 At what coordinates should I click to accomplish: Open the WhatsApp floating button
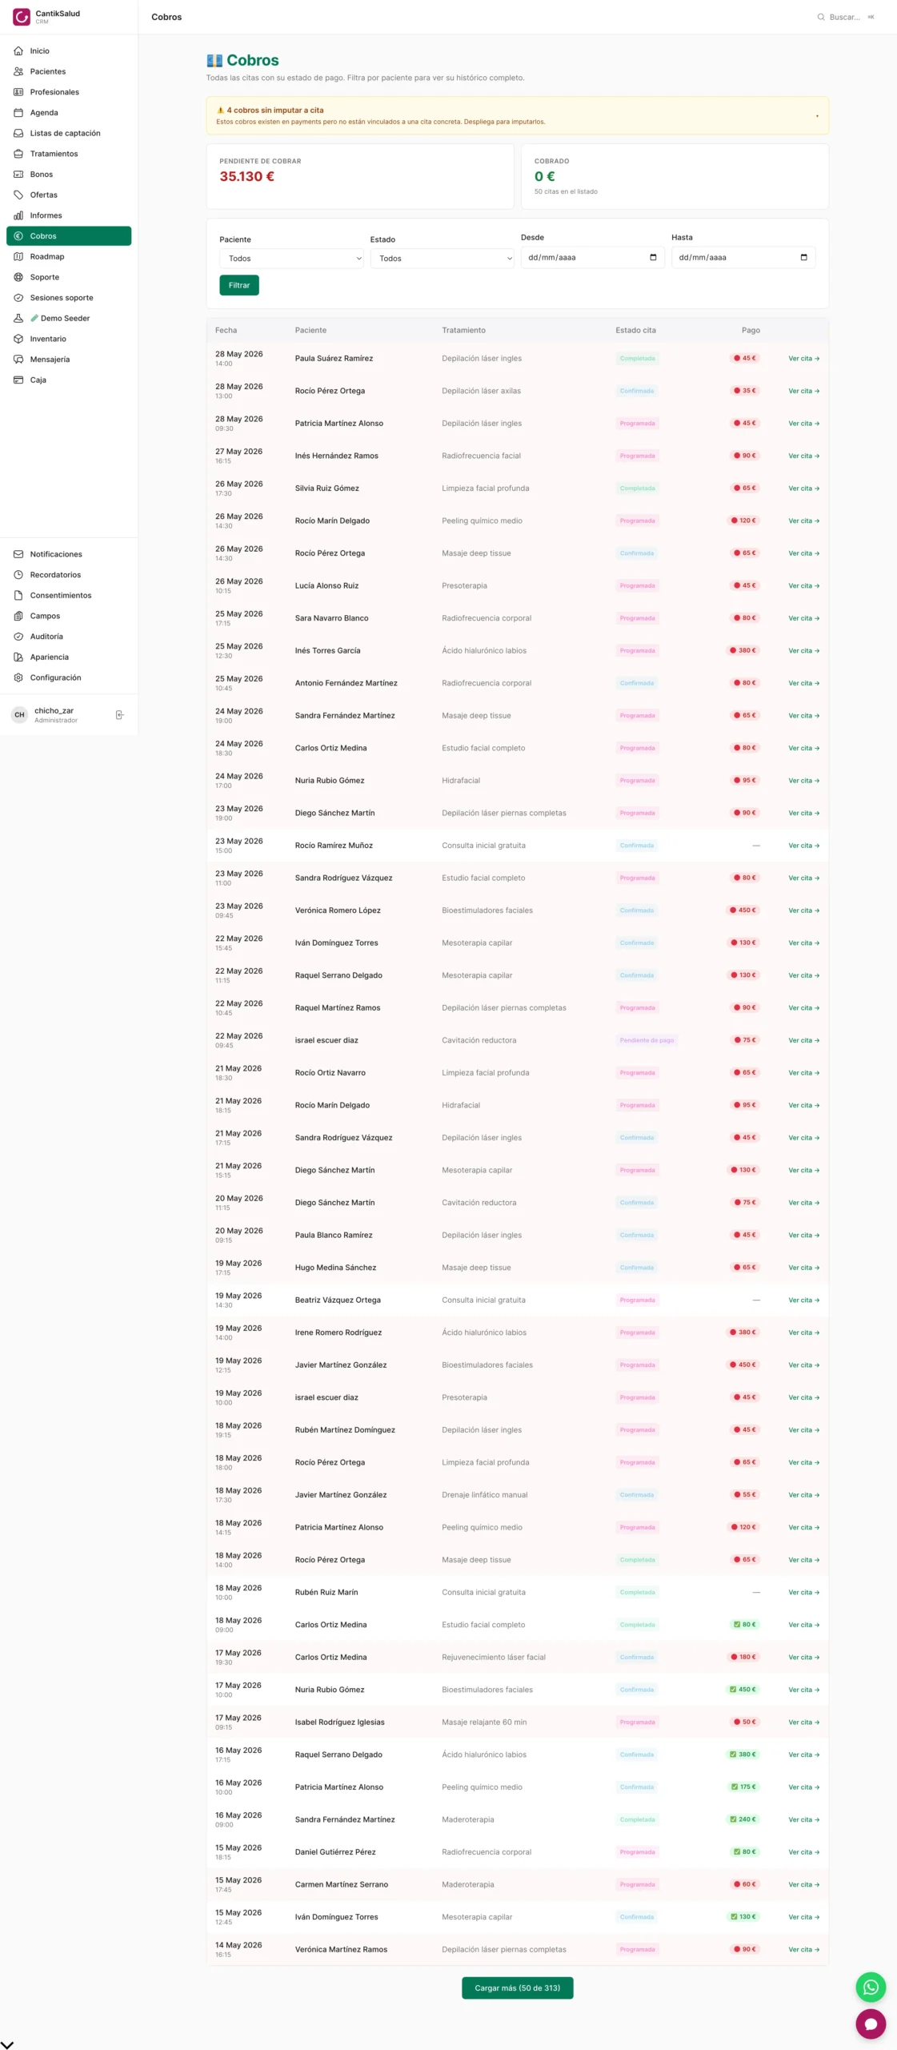(871, 1987)
